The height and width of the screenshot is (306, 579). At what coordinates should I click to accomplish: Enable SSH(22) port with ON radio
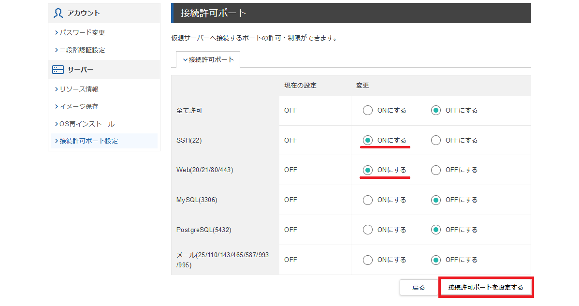(368, 140)
